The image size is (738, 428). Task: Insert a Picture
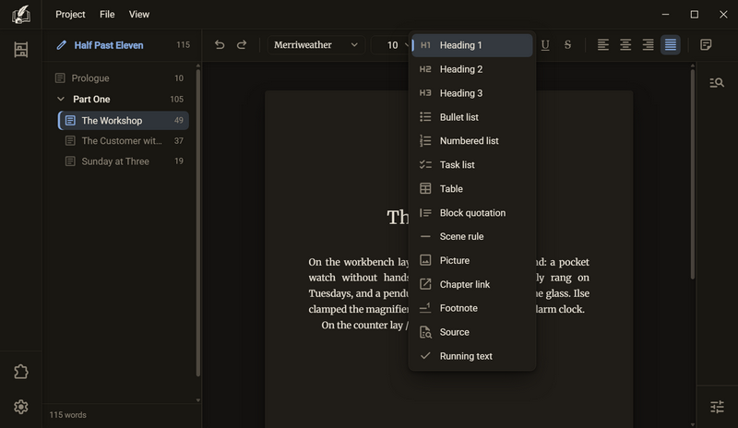point(472,260)
